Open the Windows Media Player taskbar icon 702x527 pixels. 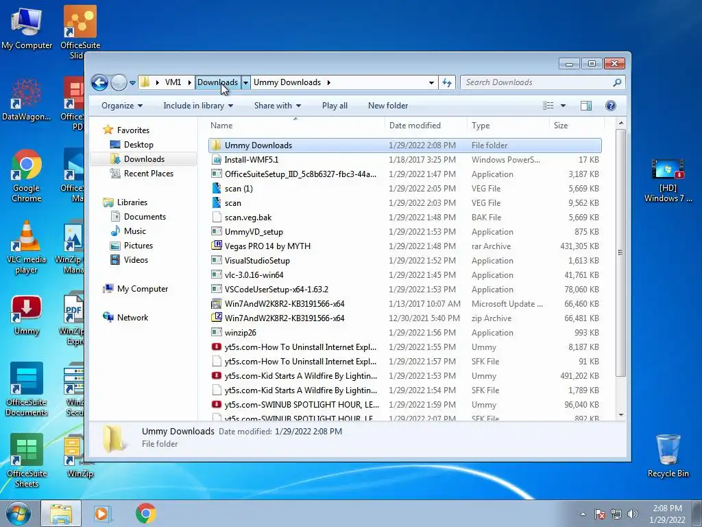[x=102, y=513]
